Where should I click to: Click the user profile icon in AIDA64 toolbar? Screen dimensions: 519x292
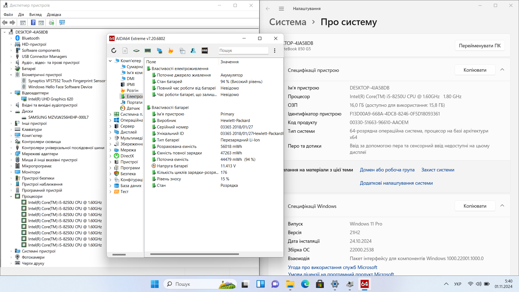pos(193,51)
